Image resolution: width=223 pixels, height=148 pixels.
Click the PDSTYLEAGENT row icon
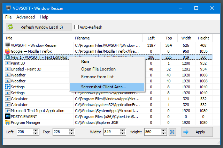(8, 116)
